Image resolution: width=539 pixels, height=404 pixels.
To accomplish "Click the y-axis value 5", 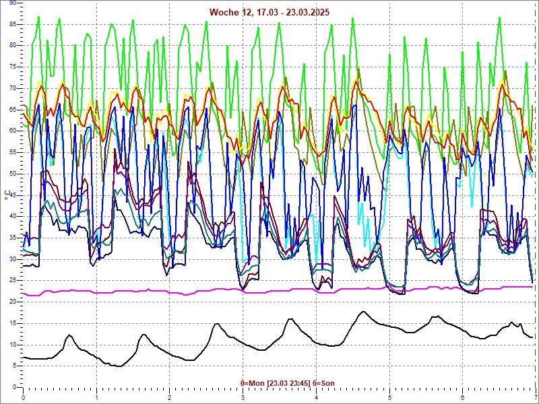I will (14, 366).
